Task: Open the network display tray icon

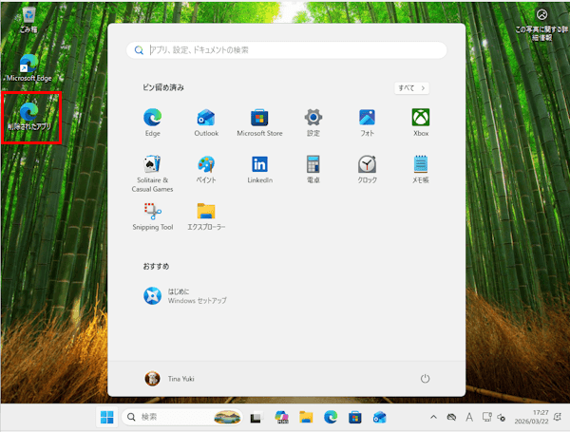Action: [486, 417]
